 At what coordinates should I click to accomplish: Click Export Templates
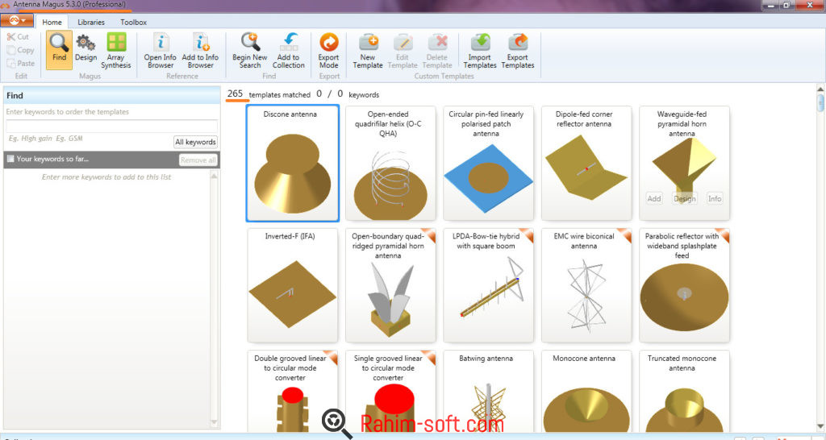click(518, 51)
